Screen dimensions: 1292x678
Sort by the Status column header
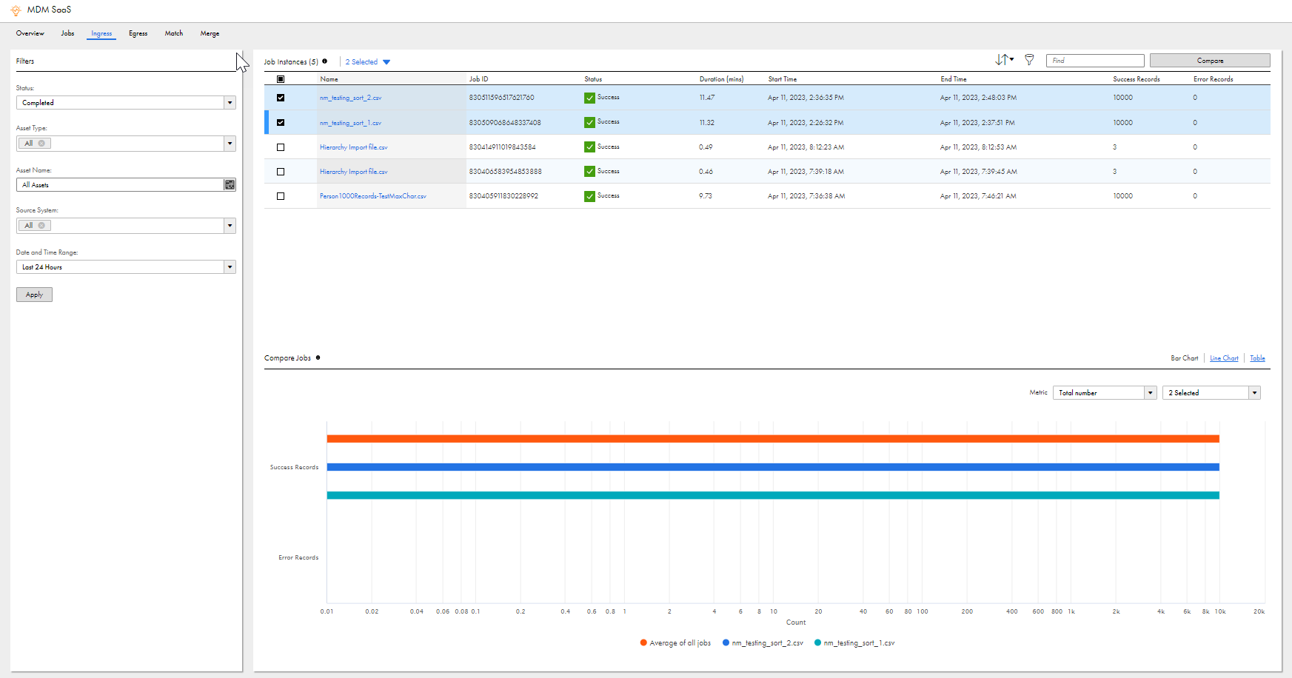593,79
